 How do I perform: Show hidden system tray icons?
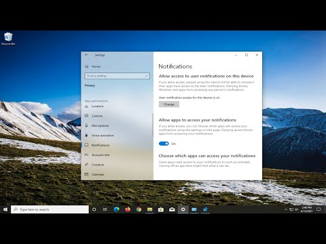(286, 209)
